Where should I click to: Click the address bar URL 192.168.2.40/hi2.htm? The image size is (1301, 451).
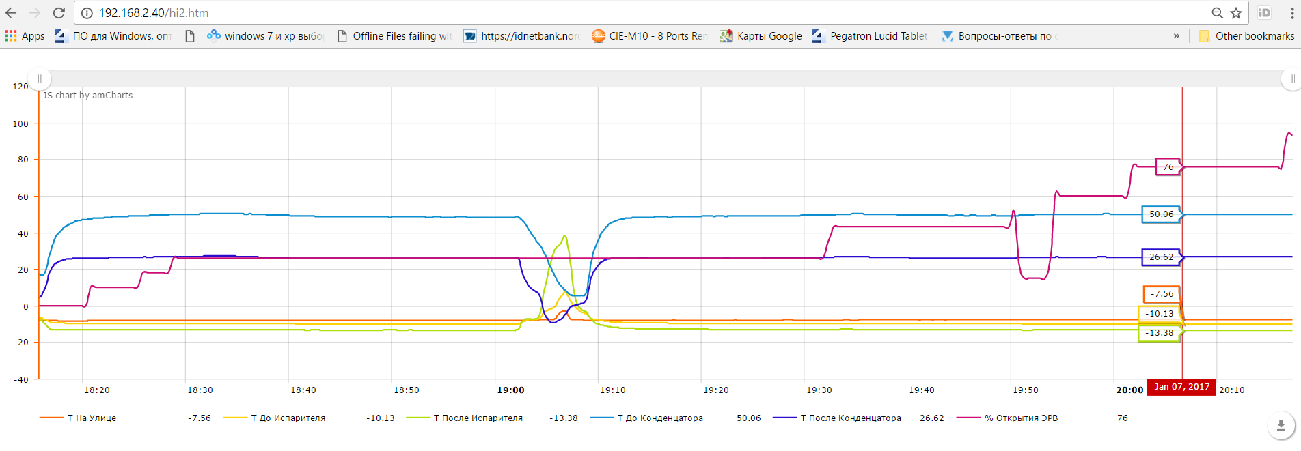(x=154, y=13)
